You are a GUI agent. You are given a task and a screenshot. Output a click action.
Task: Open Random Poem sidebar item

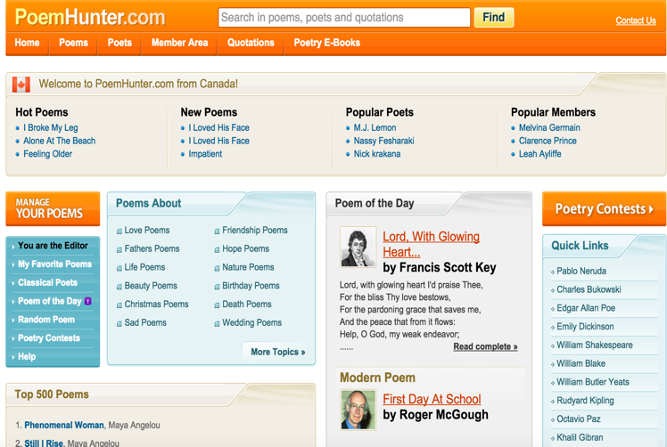click(x=46, y=320)
